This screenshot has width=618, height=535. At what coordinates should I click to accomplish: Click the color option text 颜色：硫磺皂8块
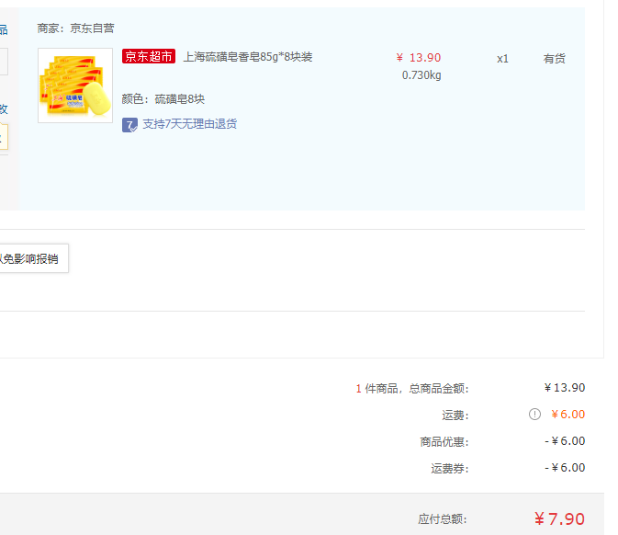[163, 99]
